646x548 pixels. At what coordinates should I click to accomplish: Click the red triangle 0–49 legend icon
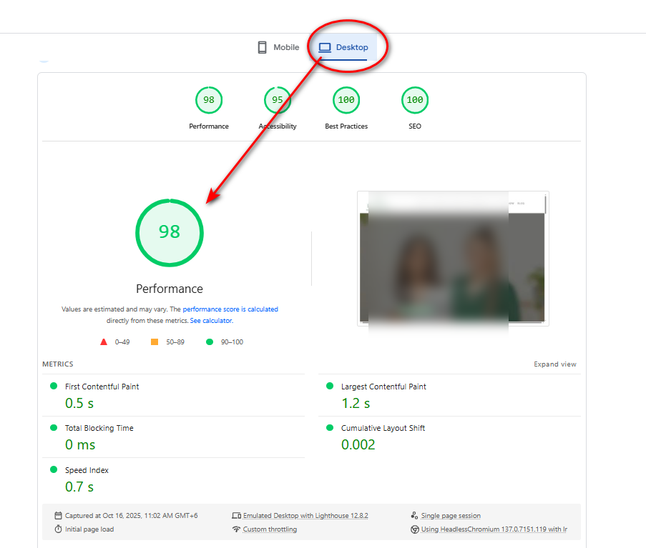click(x=104, y=342)
